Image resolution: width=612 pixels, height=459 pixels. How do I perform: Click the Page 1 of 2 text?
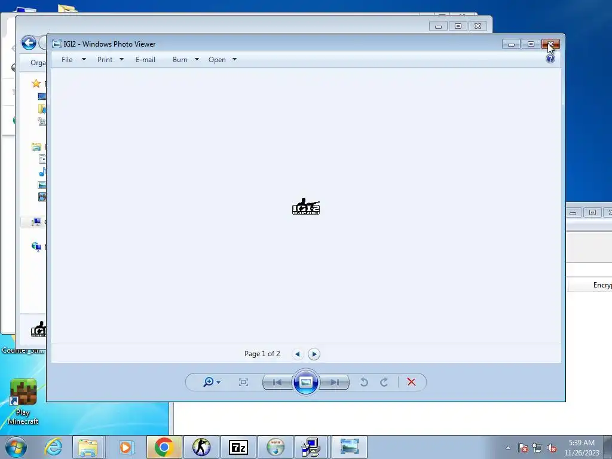pos(262,354)
